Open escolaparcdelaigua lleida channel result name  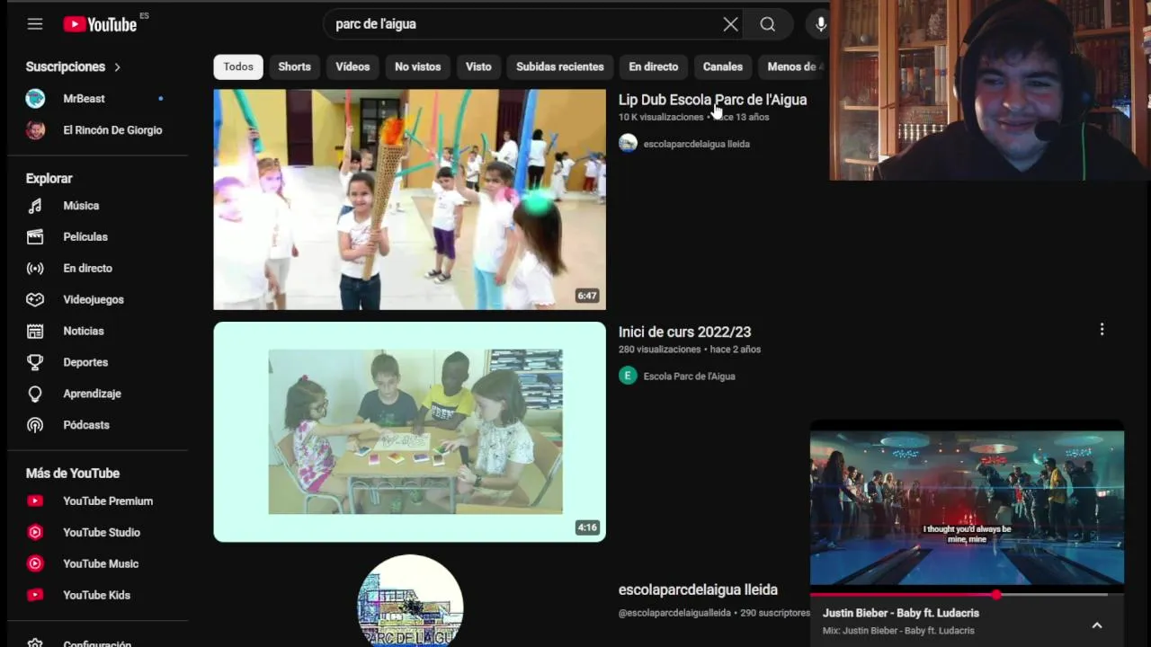click(698, 590)
